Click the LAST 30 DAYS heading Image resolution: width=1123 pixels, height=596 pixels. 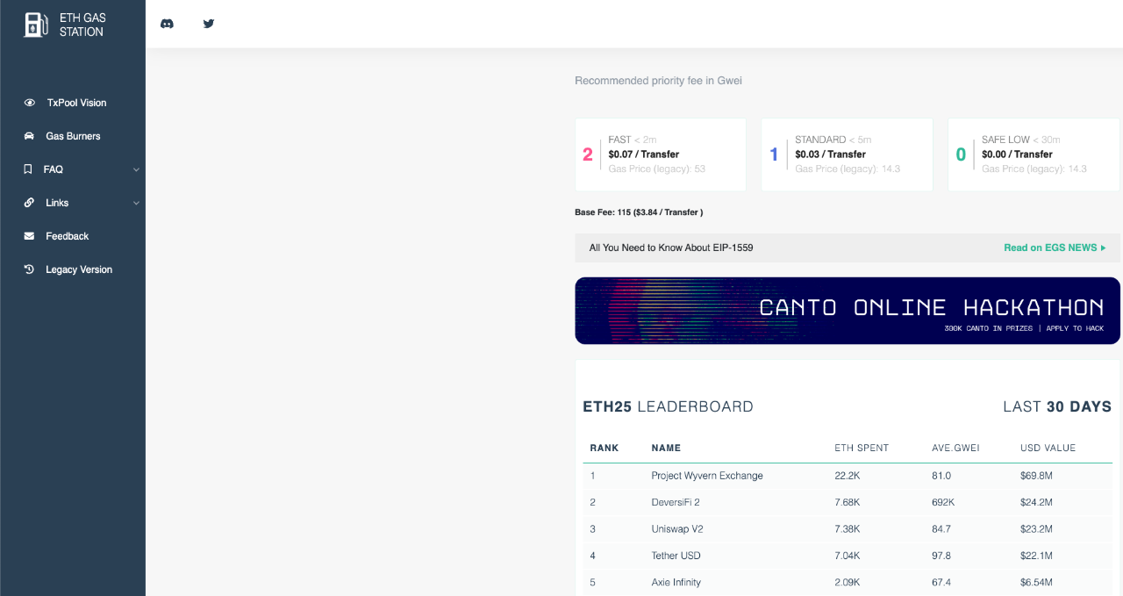point(1057,406)
